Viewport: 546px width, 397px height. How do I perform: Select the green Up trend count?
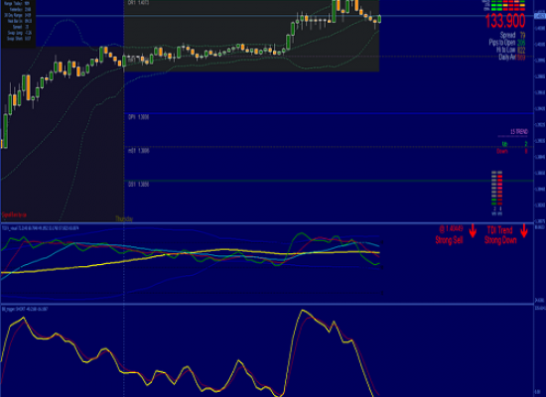click(526, 144)
